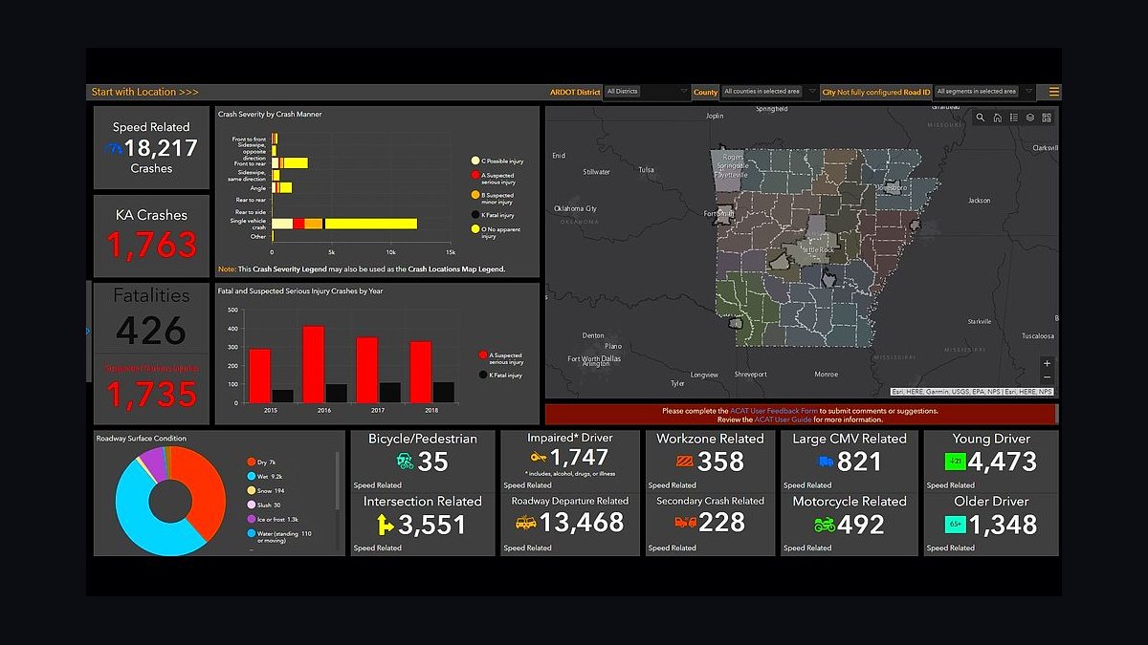The width and height of the screenshot is (1148, 645).
Task: Open the ARDOT District dropdown
Action: click(647, 92)
